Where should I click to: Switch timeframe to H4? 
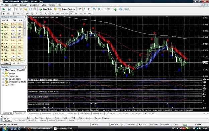(76, 13)
